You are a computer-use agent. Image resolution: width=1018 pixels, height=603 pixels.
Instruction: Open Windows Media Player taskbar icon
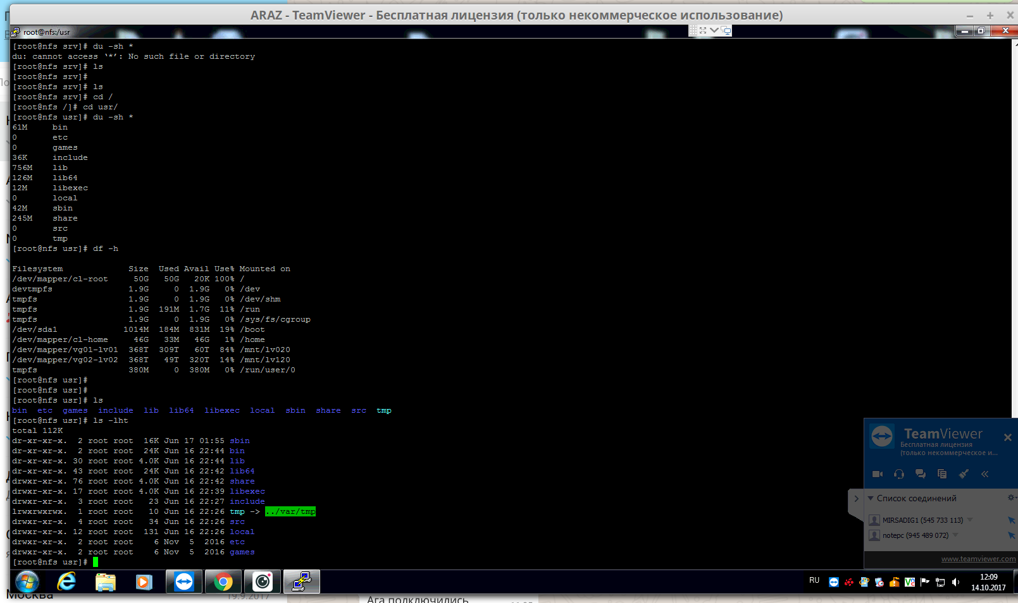[x=144, y=582]
